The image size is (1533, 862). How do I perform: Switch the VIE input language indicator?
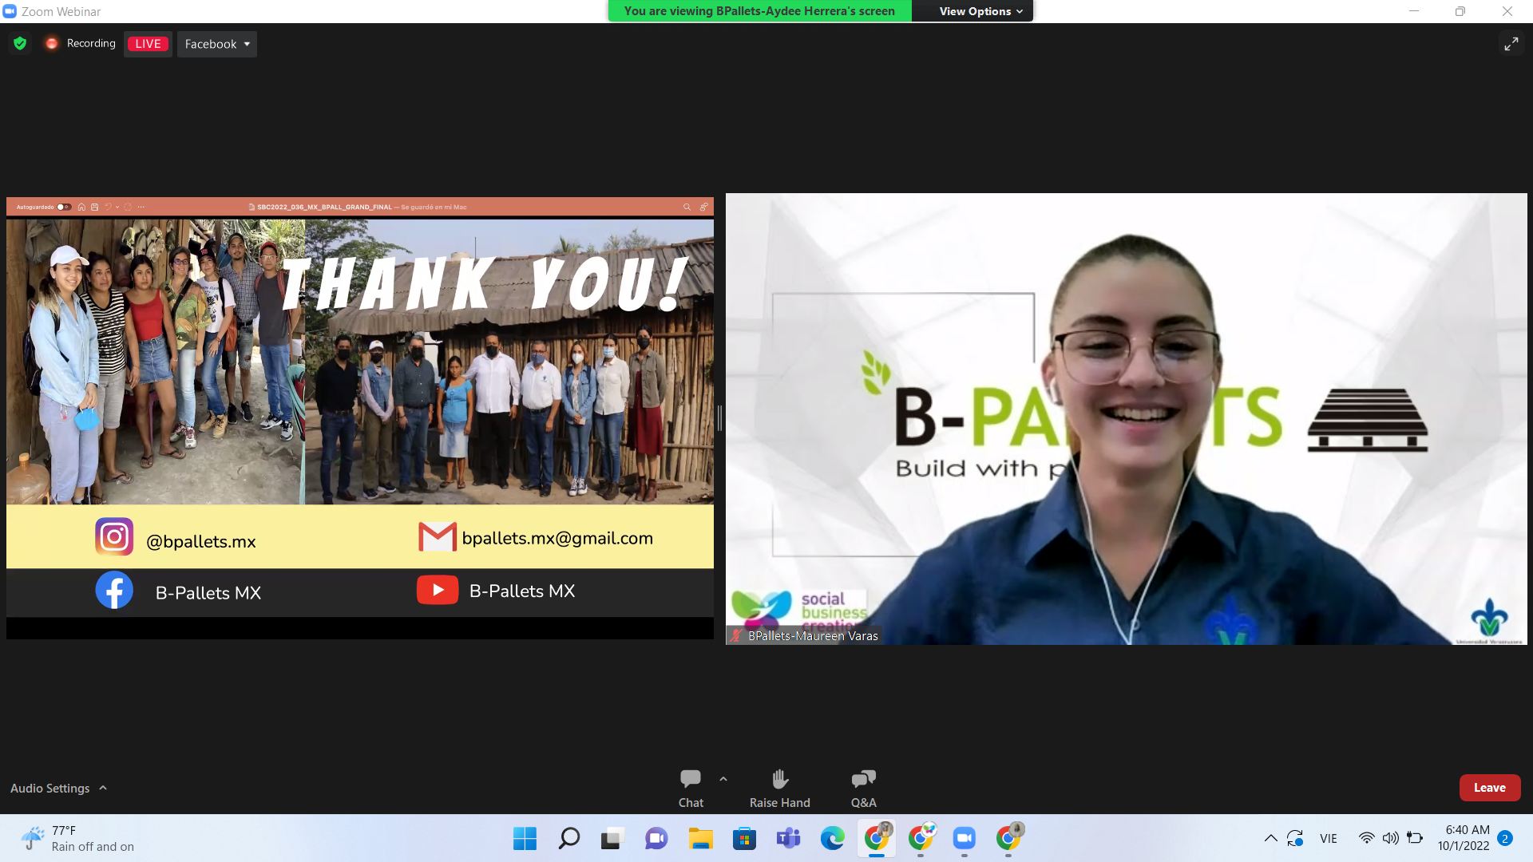click(x=1329, y=838)
